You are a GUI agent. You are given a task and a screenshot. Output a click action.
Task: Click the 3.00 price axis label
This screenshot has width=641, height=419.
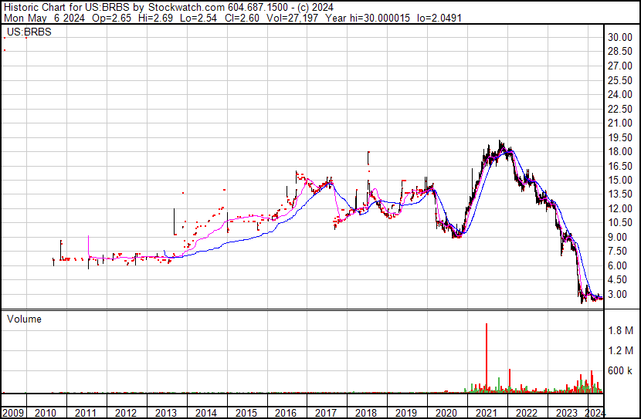(x=617, y=294)
